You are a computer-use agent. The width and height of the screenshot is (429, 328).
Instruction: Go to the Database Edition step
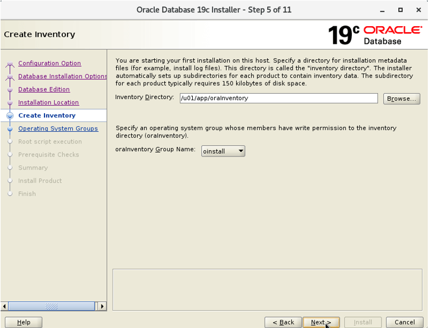coord(44,90)
